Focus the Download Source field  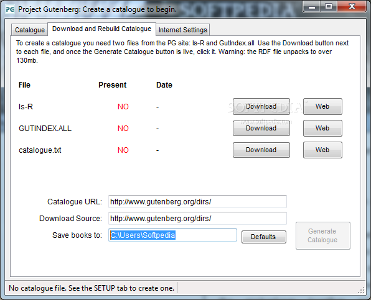tap(197, 219)
